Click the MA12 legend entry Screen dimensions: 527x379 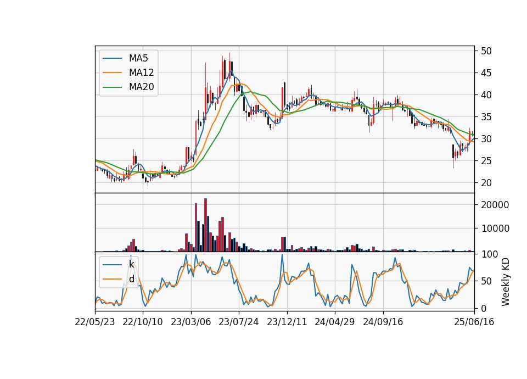click(128, 73)
